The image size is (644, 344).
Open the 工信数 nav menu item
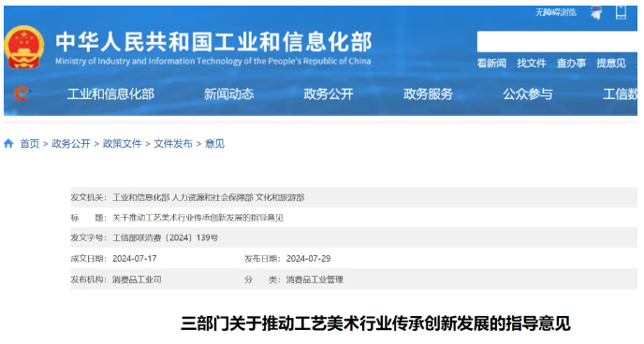(x=621, y=94)
